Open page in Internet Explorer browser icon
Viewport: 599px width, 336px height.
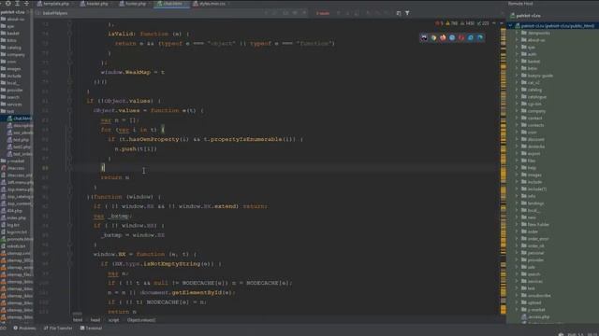[470, 37]
